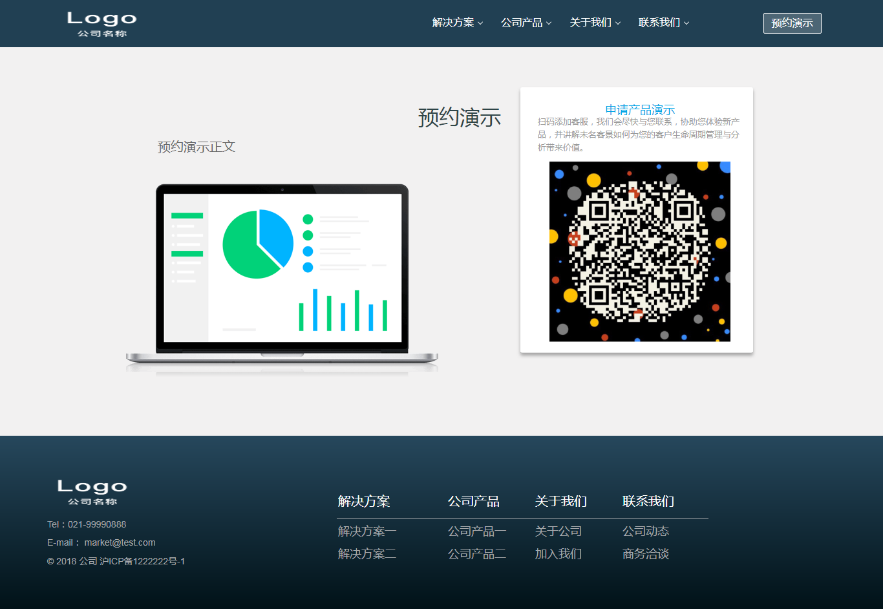The image size is (883, 609).
Task: Open footer link 解决方案二
Action: coord(367,554)
